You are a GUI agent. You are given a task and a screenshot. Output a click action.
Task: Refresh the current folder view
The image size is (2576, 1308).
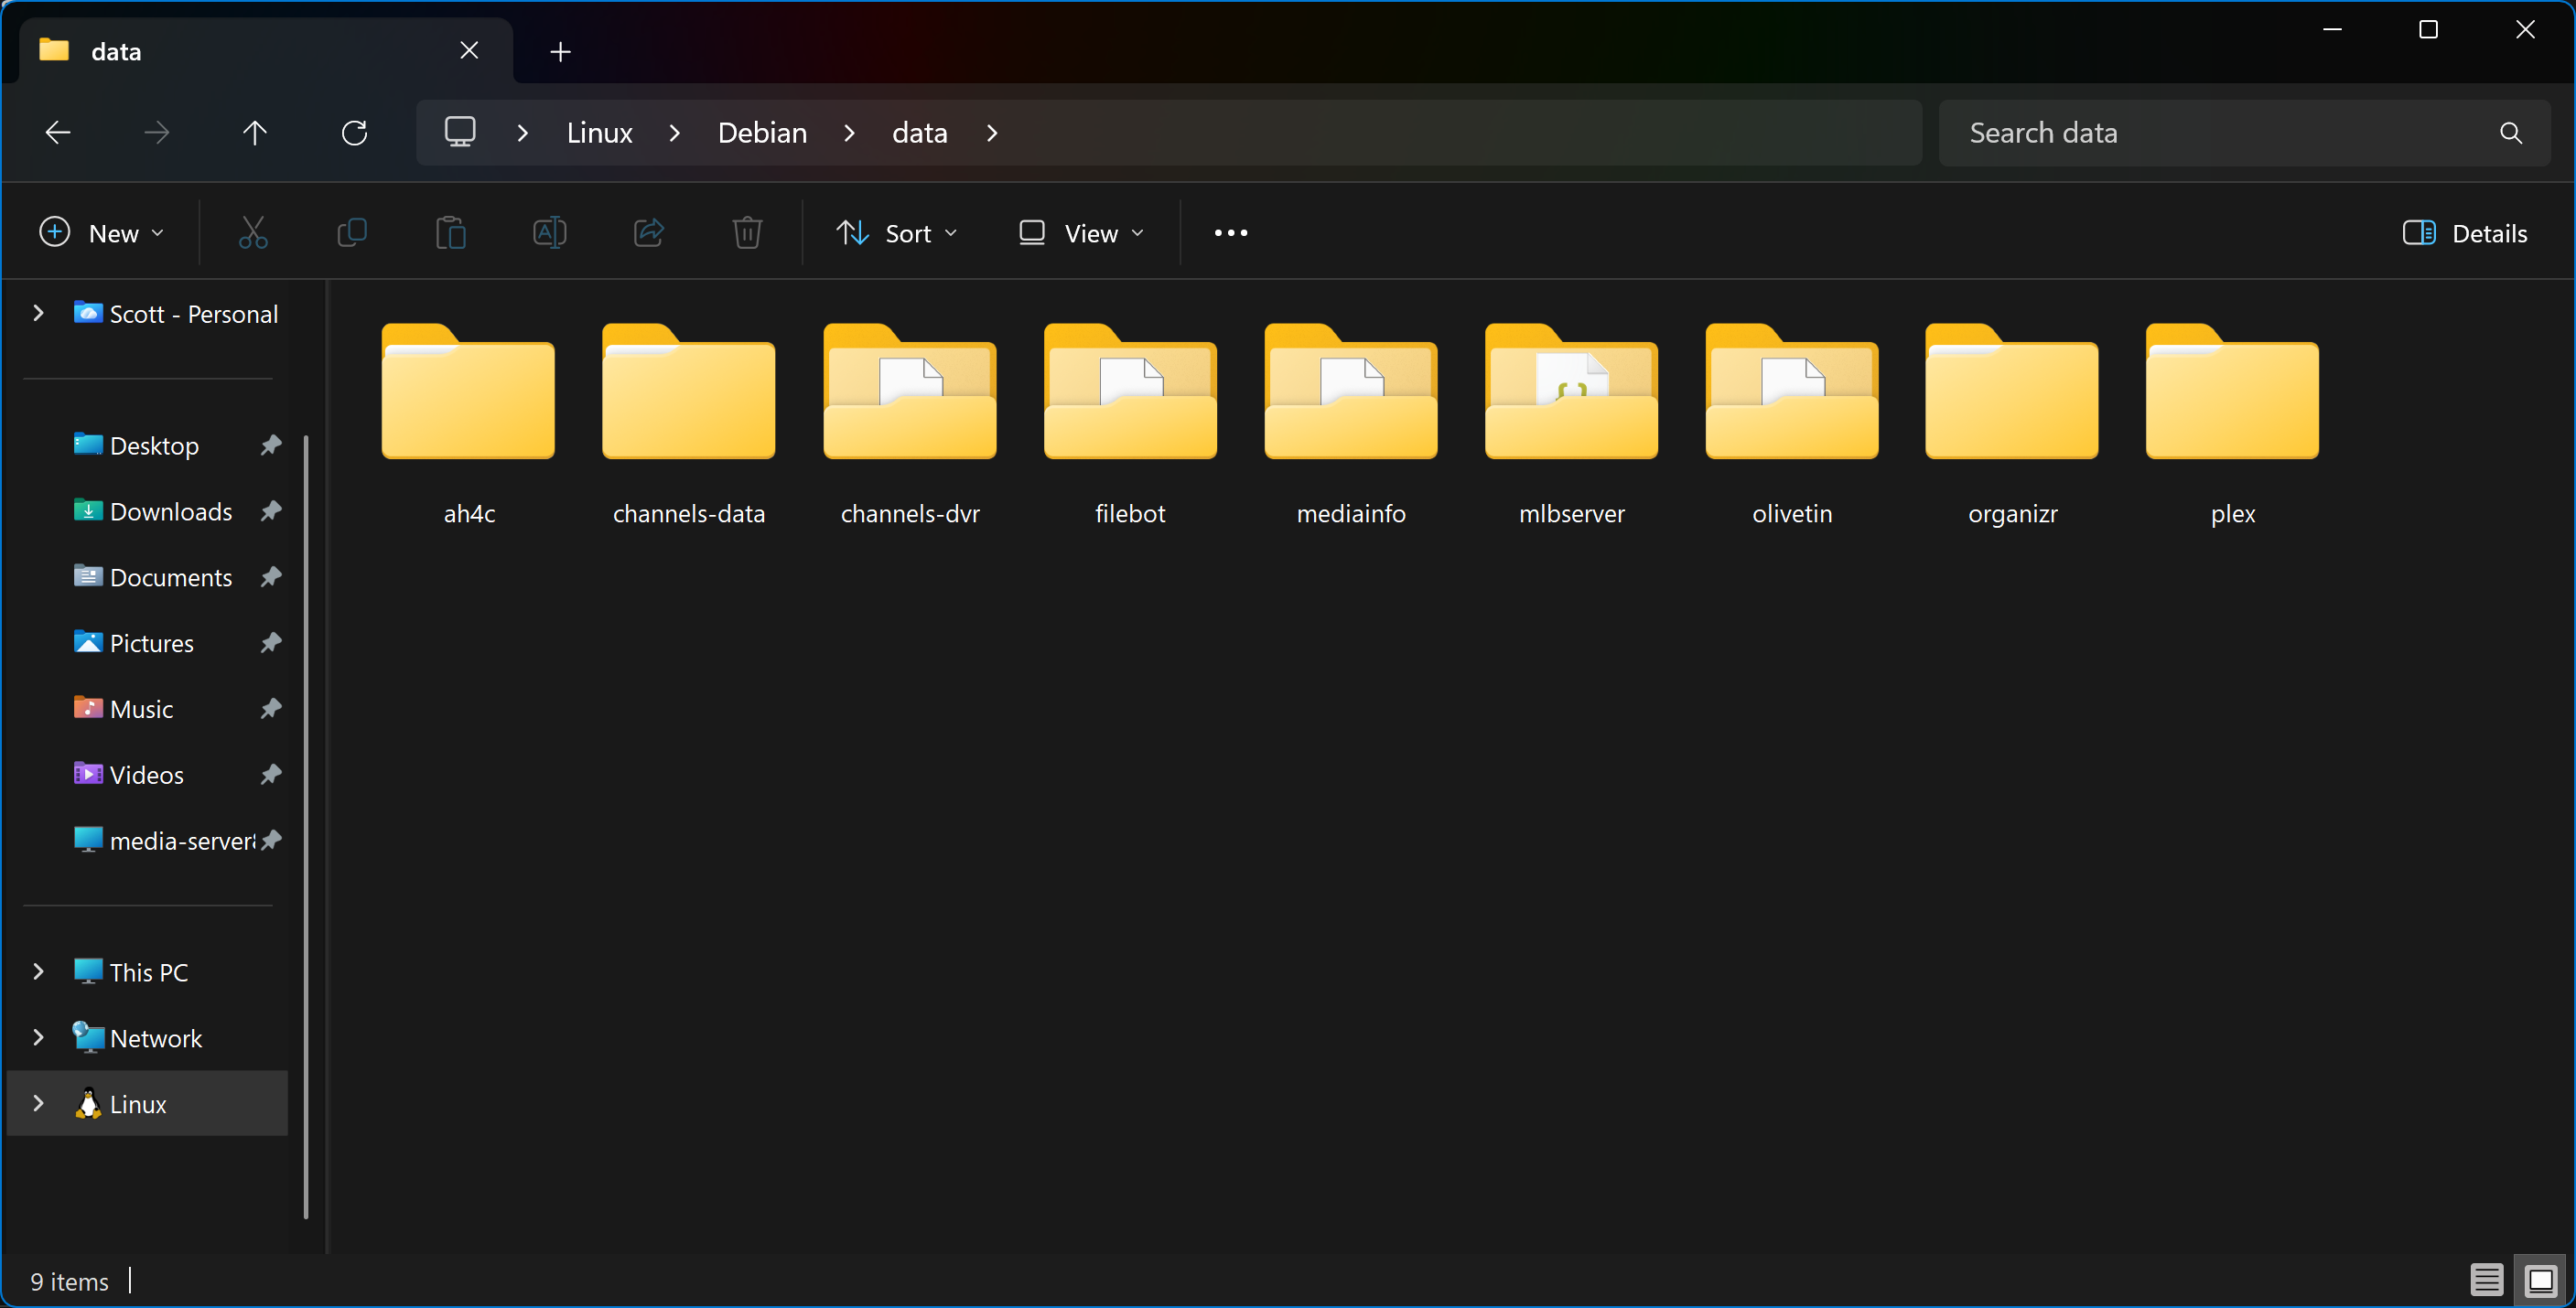[354, 133]
